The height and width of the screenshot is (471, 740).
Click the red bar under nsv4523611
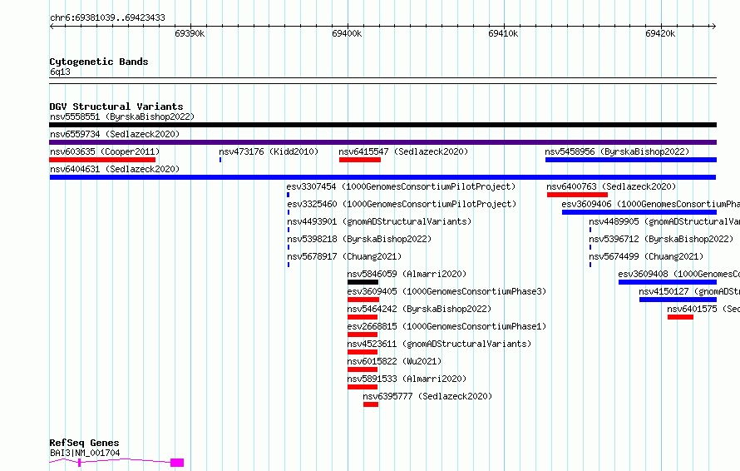point(363,352)
